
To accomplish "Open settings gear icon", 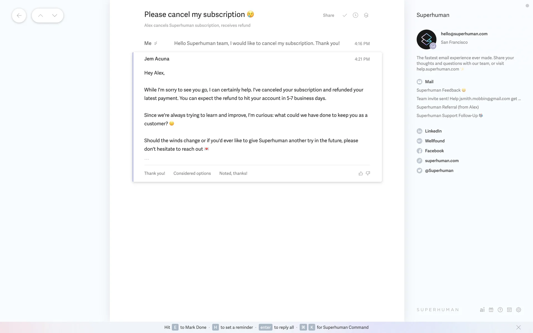I will click(519, 310).
